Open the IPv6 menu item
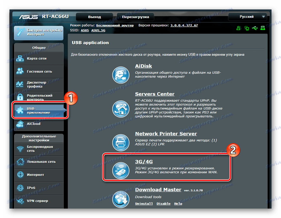Viewport: 281px width, 218px height. pyautogui.click(x=39, y=189)
